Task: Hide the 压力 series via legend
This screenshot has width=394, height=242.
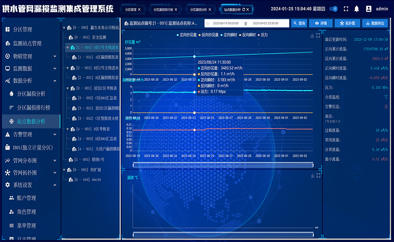Action: point(262,35)
